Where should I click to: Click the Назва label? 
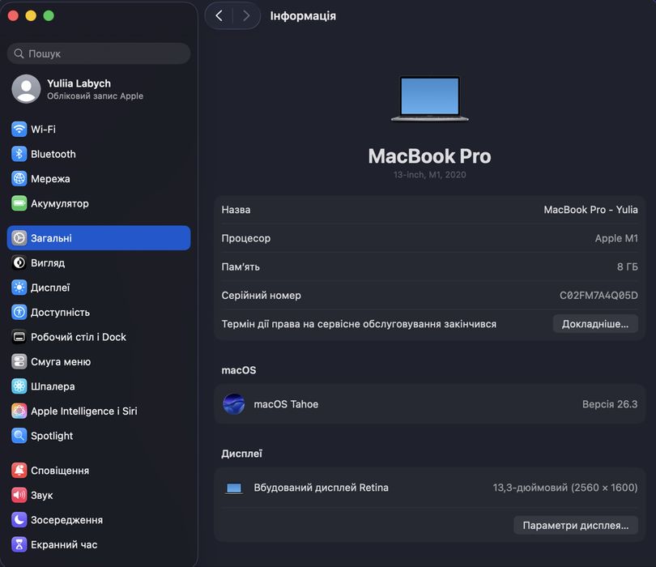[x=236, y=210]
